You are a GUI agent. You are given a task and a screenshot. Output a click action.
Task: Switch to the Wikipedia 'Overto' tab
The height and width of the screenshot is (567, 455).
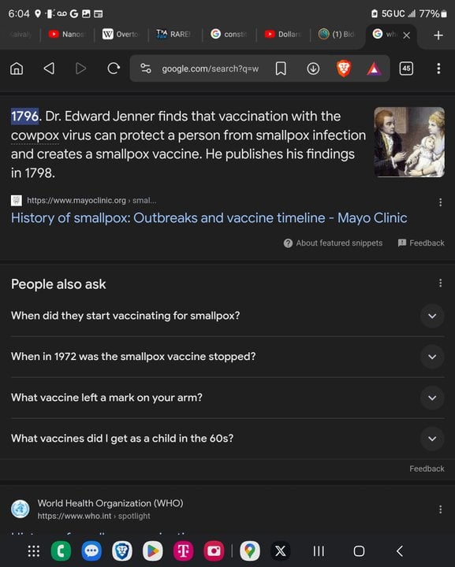coord(121,35)
